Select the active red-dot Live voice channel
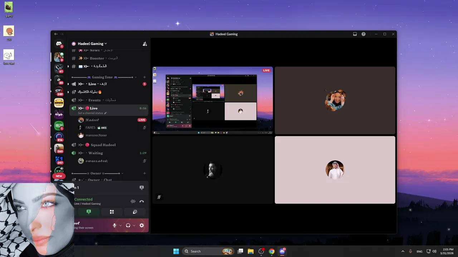The width and height of the screenshot is (458, 257). [109, 110]
